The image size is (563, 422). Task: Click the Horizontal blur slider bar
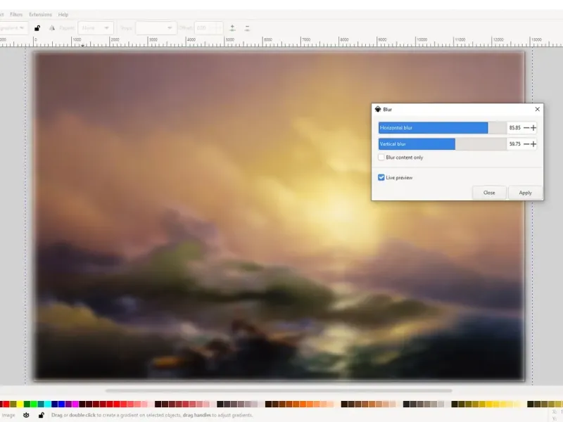coord(443,128)
